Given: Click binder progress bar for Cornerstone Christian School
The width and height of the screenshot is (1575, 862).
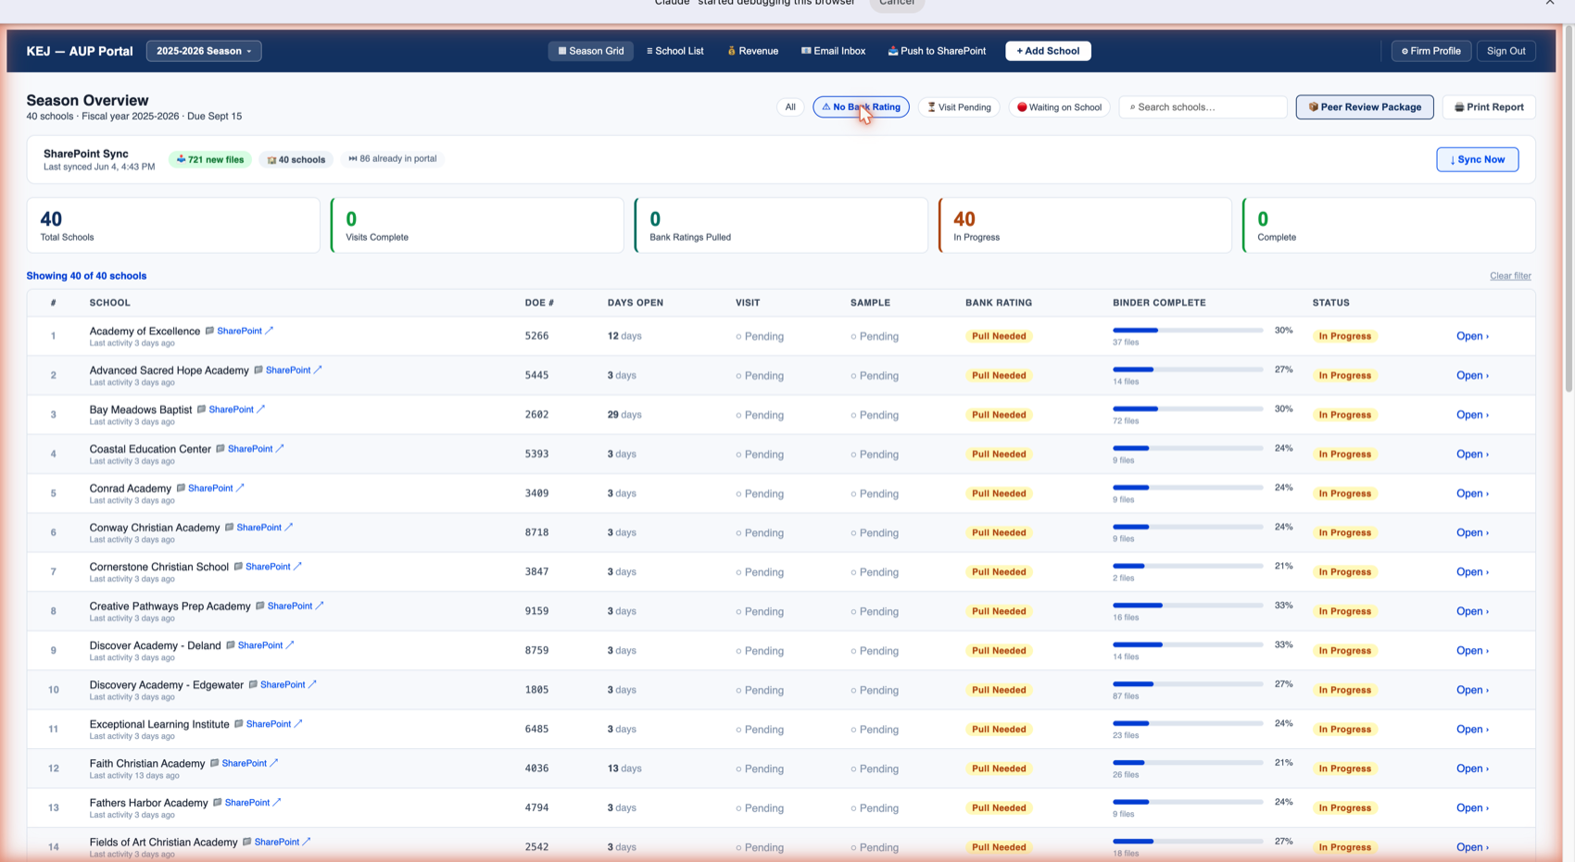Looking at the screenshot, I should coord(1188,566).
